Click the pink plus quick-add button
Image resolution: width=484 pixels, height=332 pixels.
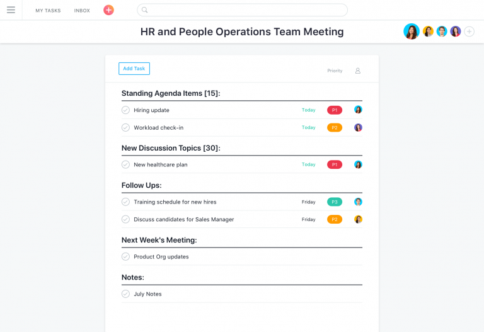(x=108, y=10)
